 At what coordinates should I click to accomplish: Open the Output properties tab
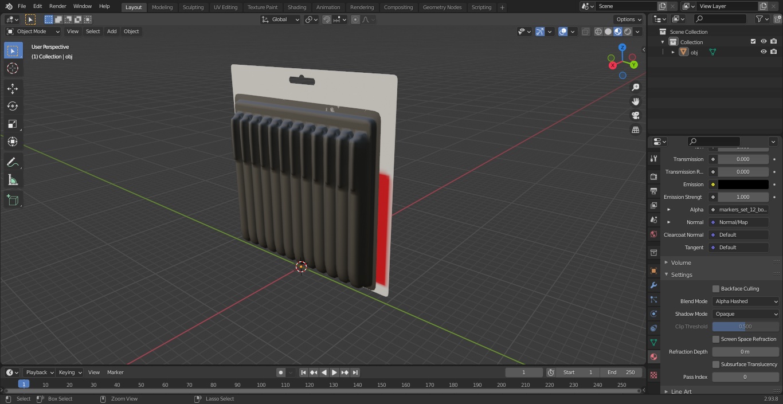tap(653, 191)
